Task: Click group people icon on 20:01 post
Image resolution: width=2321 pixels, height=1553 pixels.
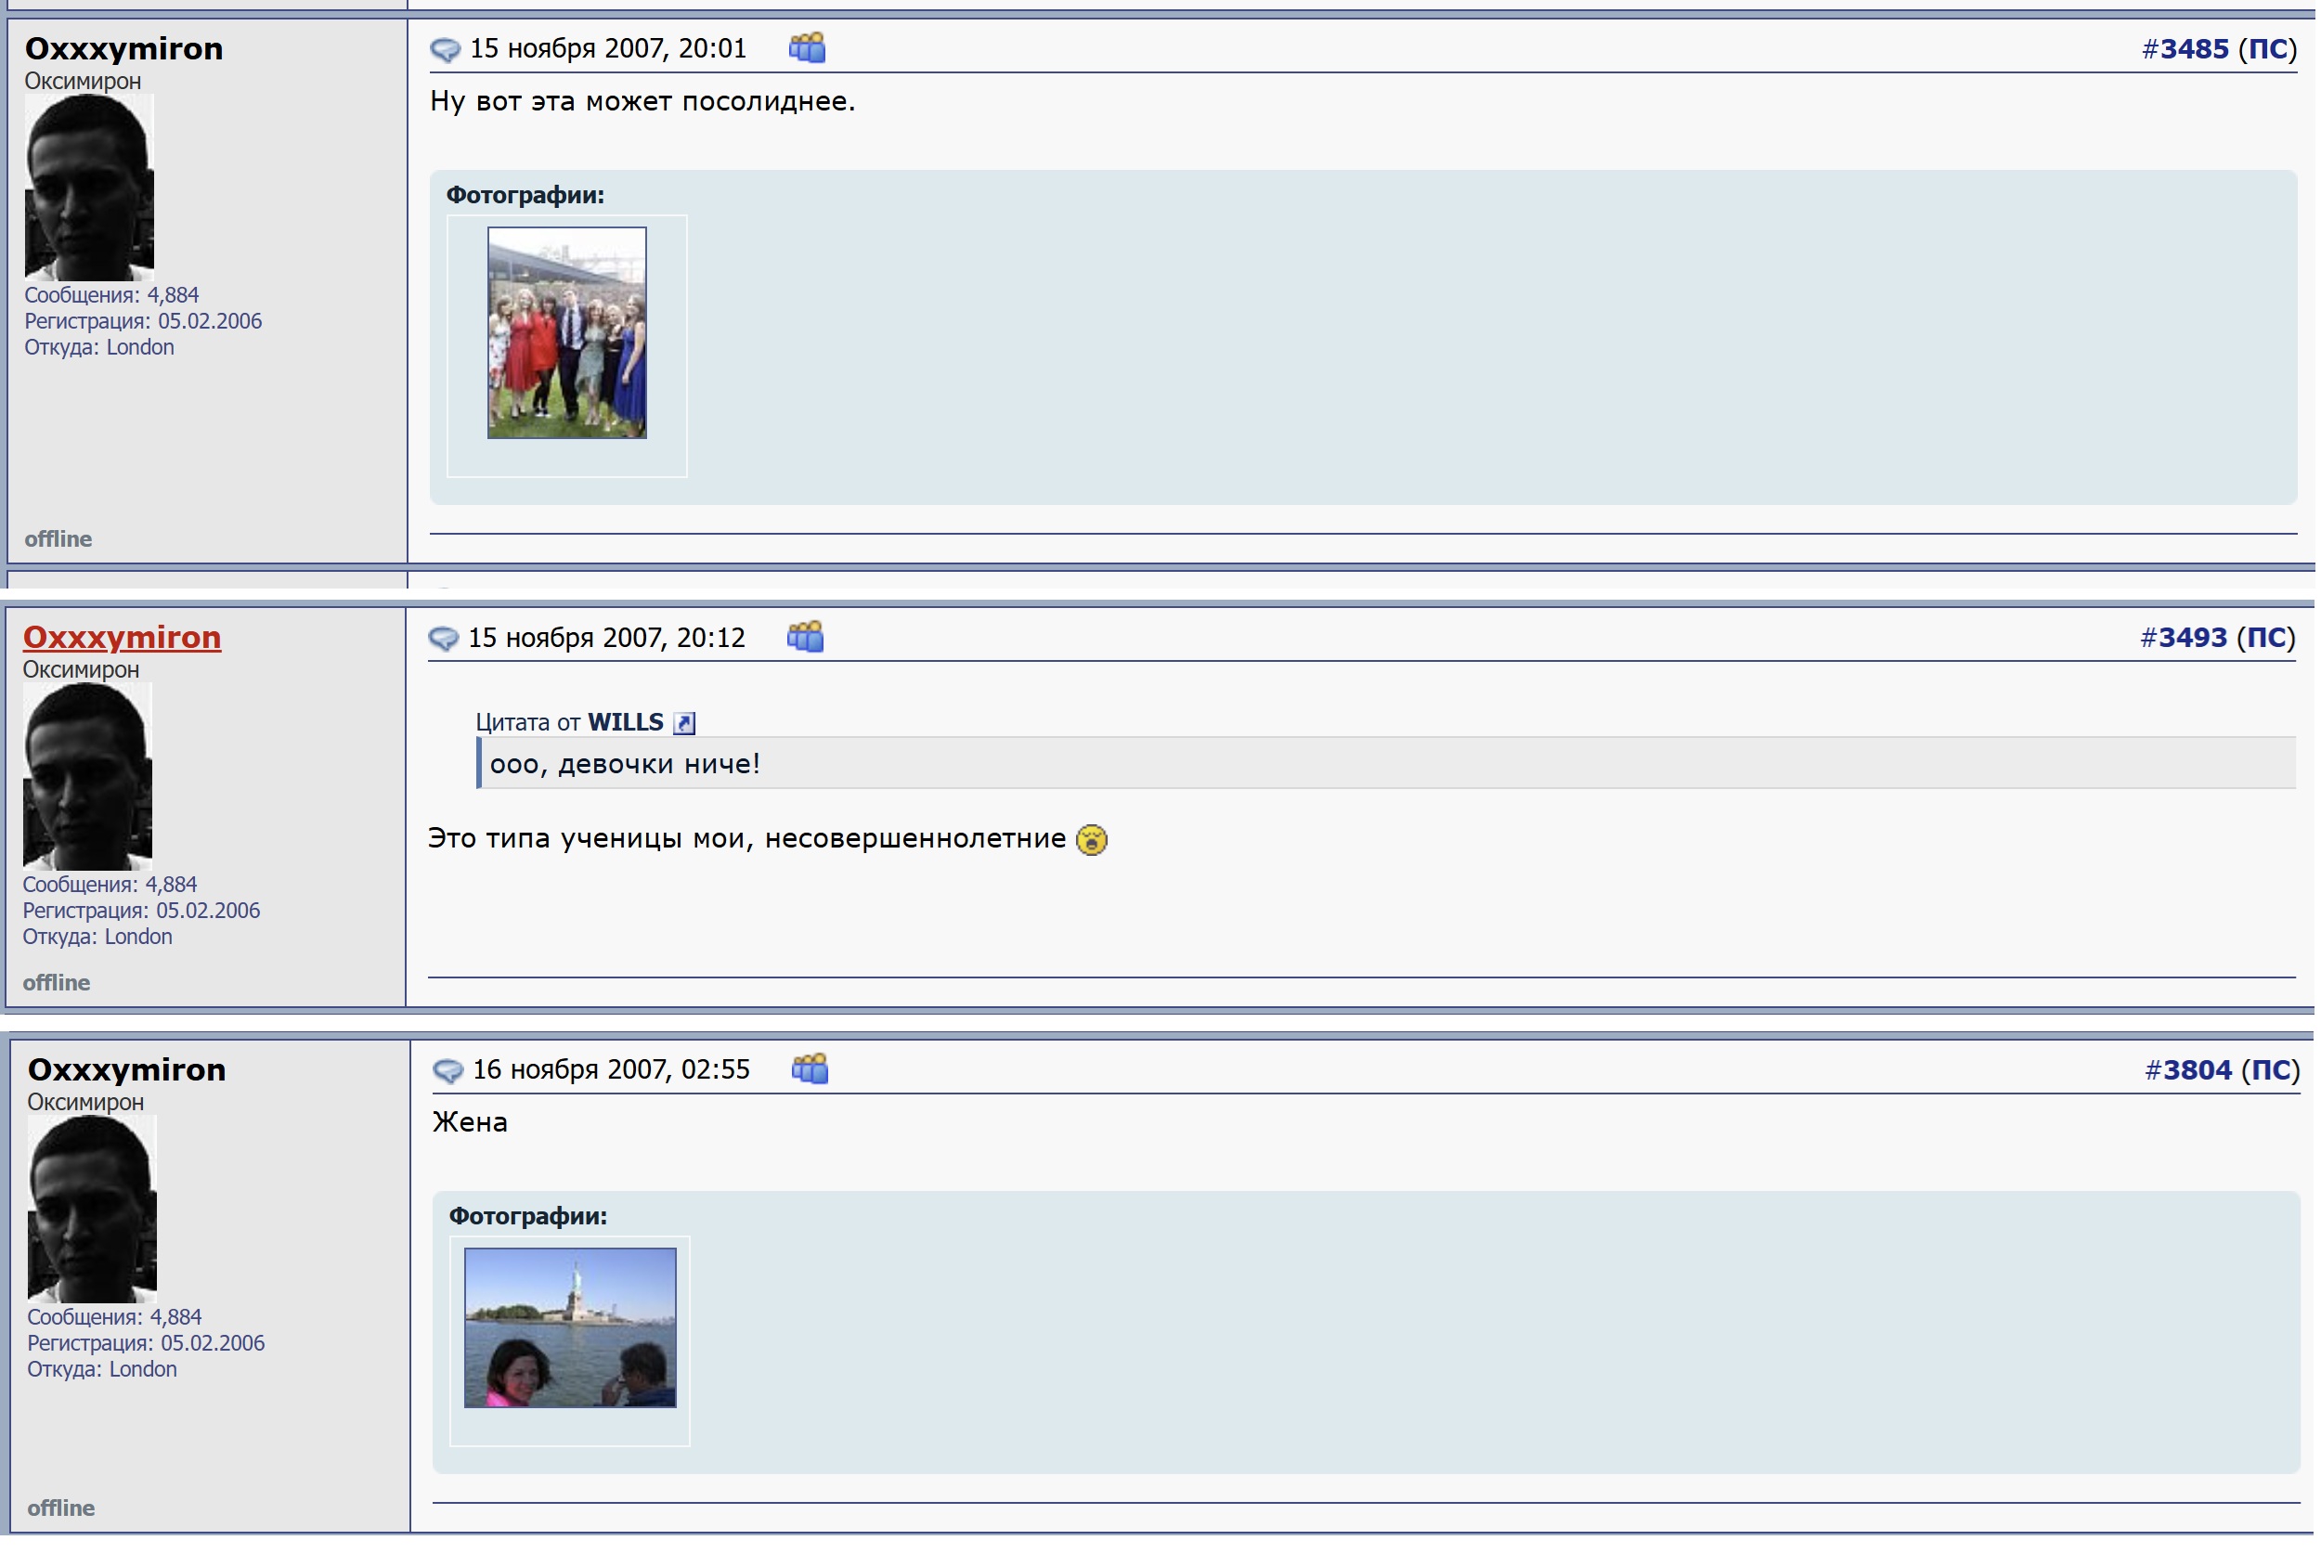Action: [808, 47]
